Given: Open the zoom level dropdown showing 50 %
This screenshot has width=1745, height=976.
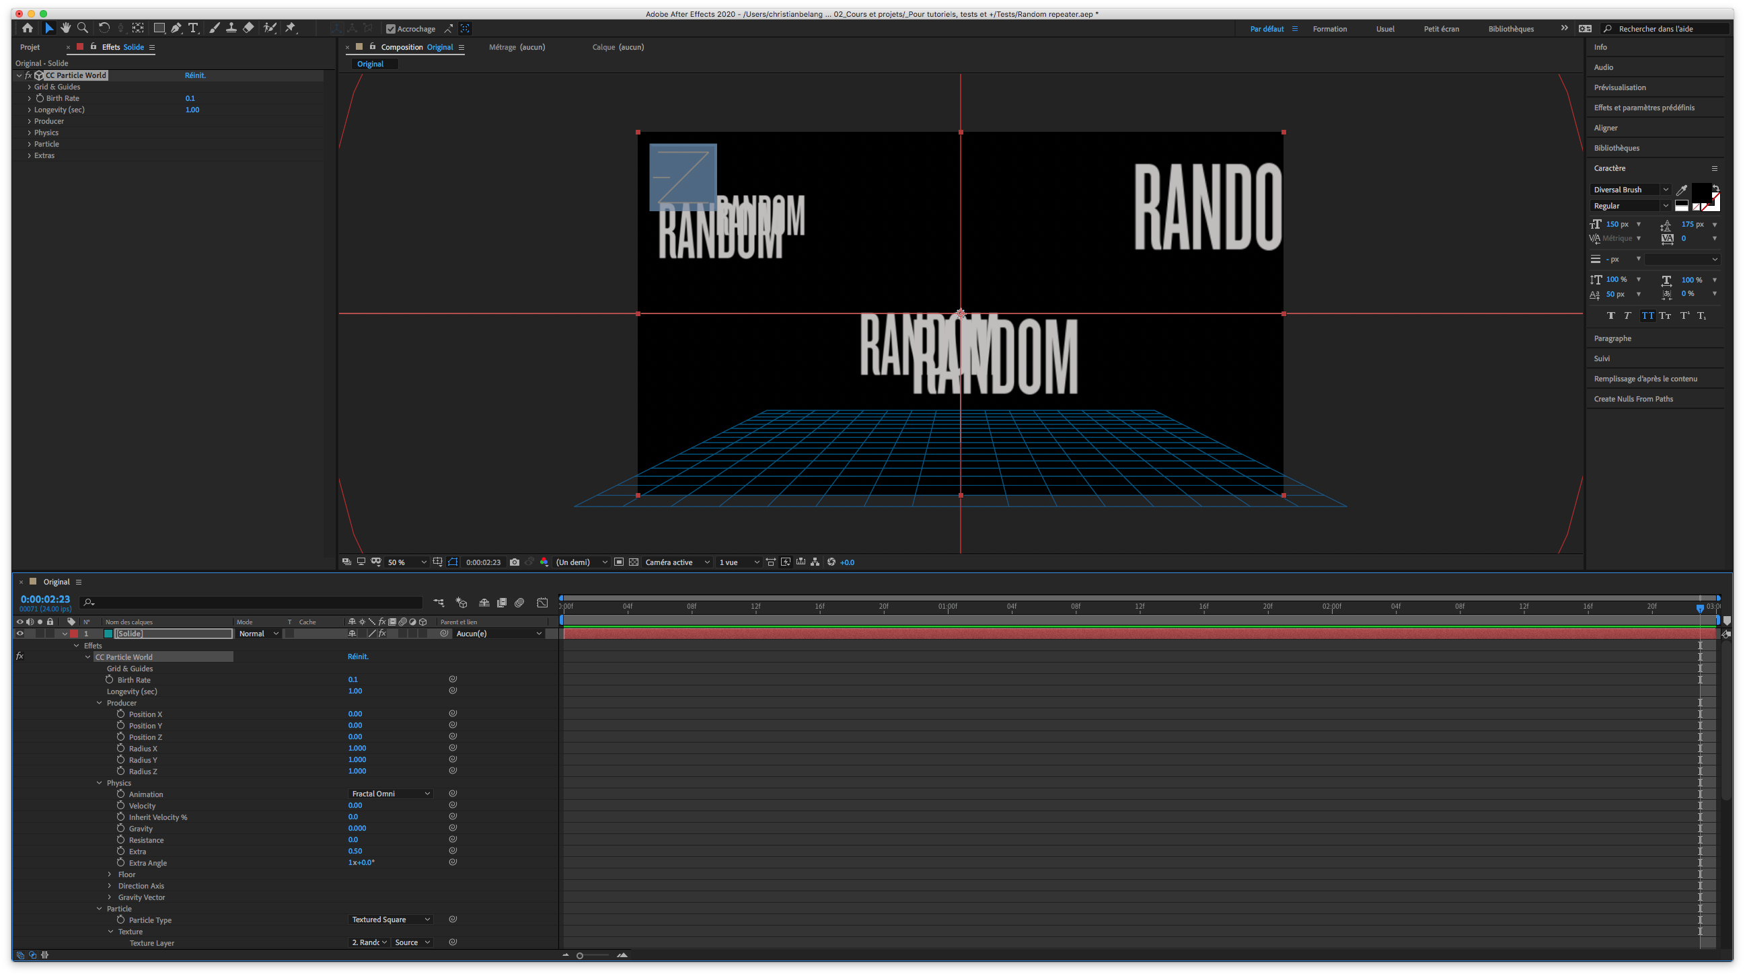Looking at the screenshot, I should tap(405, 562).
